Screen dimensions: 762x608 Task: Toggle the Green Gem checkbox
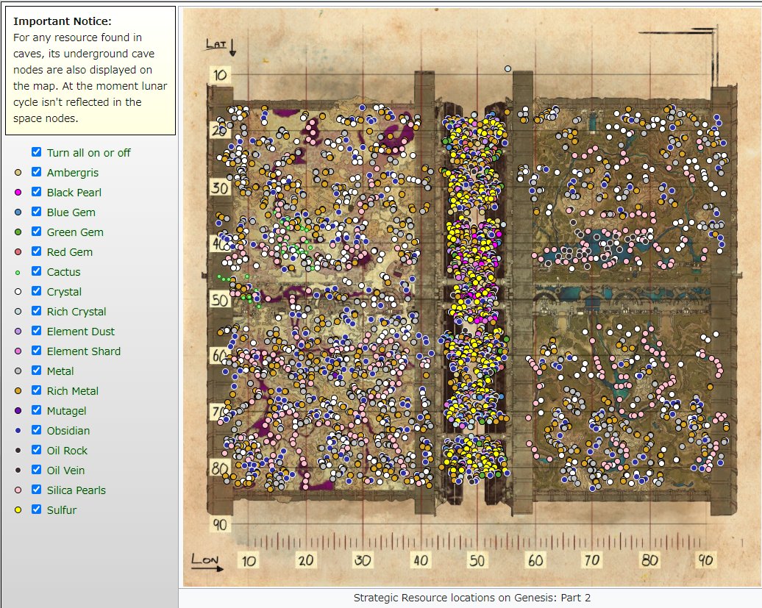tap(37, 232)
